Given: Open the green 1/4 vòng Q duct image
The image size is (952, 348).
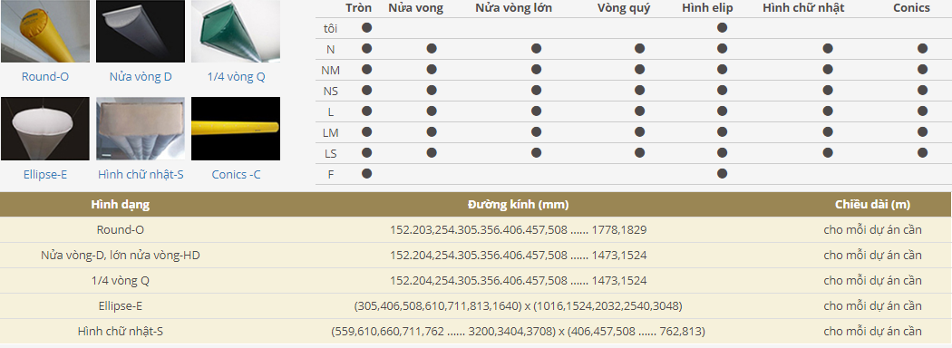Looking at the screenshot, I should point(236,31).
